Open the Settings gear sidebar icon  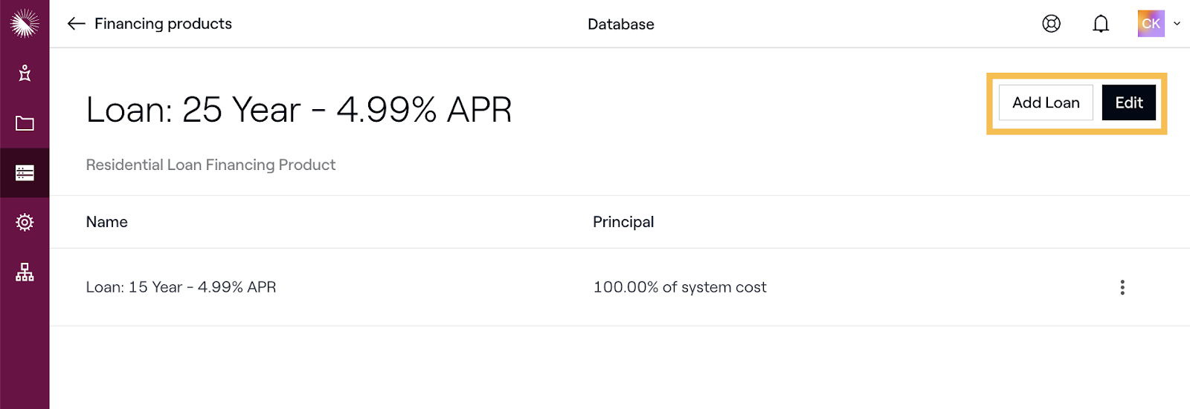pyautogui.click(x=25, y=222)
